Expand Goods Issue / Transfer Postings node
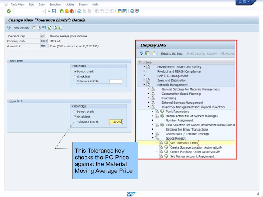Image resolution: width=263 pixels, height=197 pixels. (152, 134)
